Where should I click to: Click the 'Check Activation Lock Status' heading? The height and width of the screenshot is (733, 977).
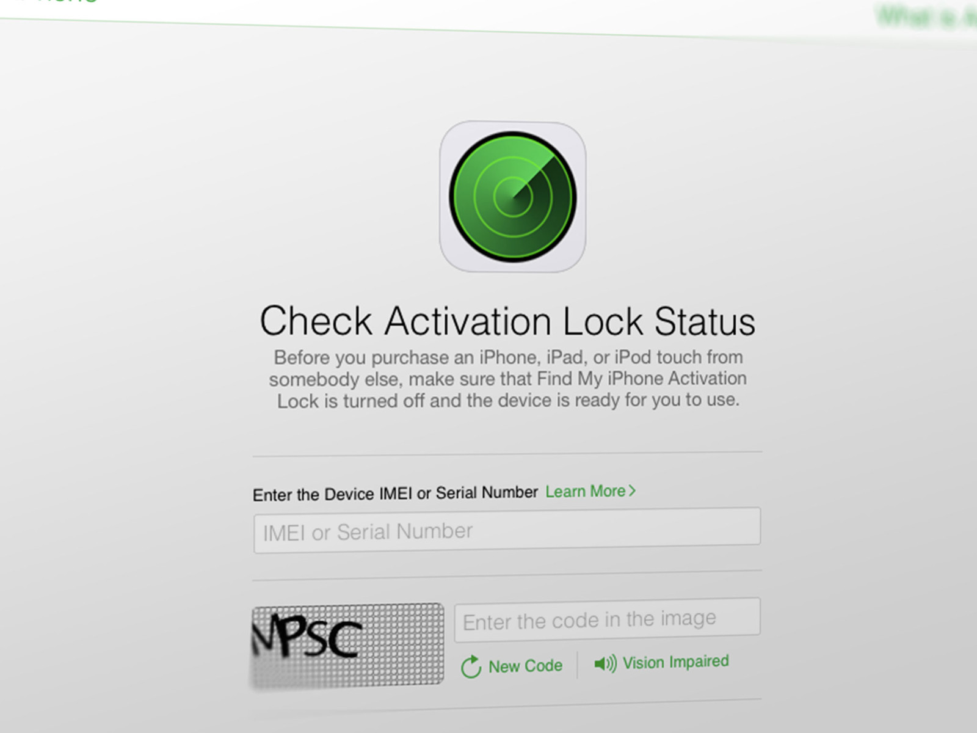pos(507,321)
